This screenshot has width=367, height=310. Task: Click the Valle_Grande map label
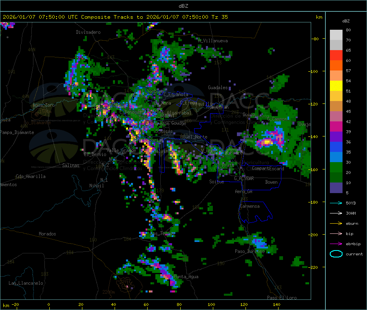pyautogui.click(x=121, y=150)
